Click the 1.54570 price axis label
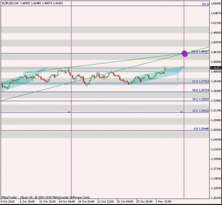This screenshot has height=205, width=222. [216, 13]
